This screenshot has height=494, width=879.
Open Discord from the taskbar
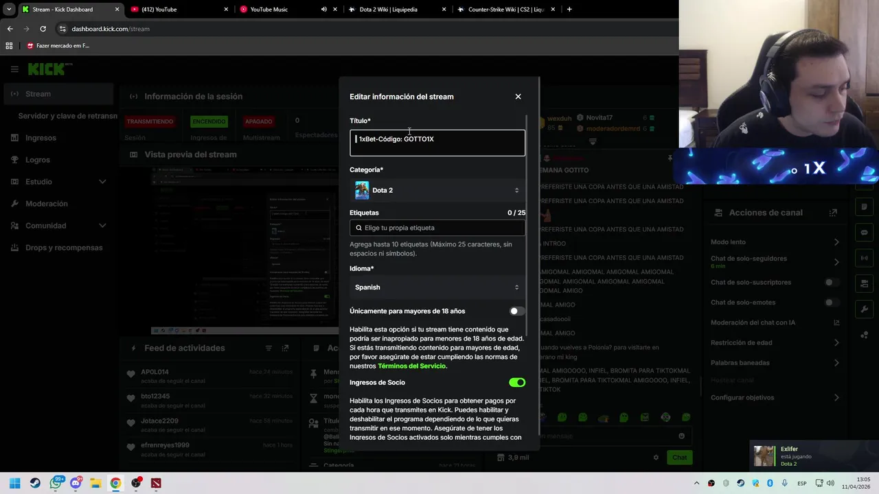click(x=76, y=483)
